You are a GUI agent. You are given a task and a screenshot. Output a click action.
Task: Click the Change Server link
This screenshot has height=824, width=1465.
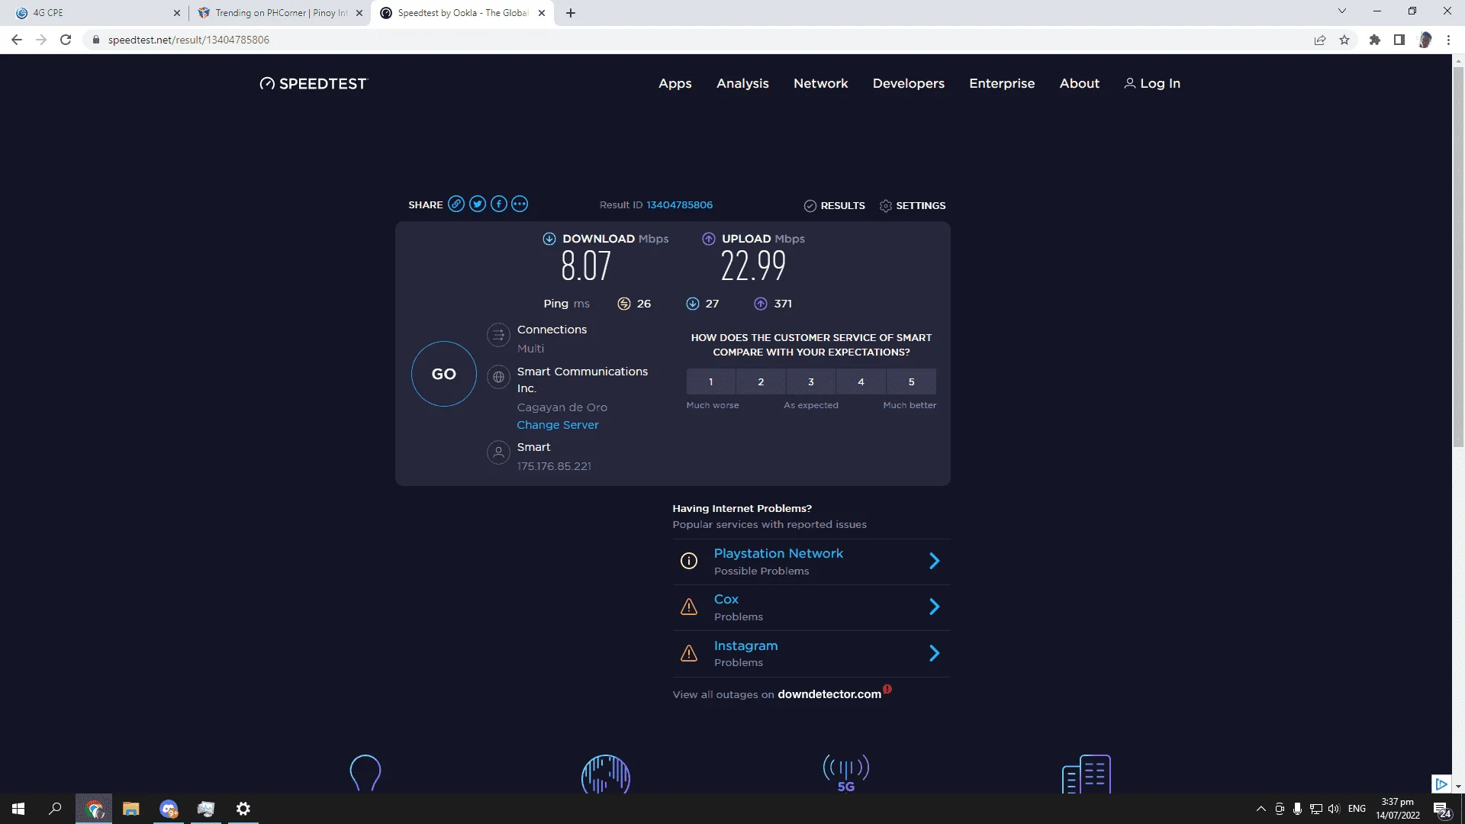click(x=558, y=425)
